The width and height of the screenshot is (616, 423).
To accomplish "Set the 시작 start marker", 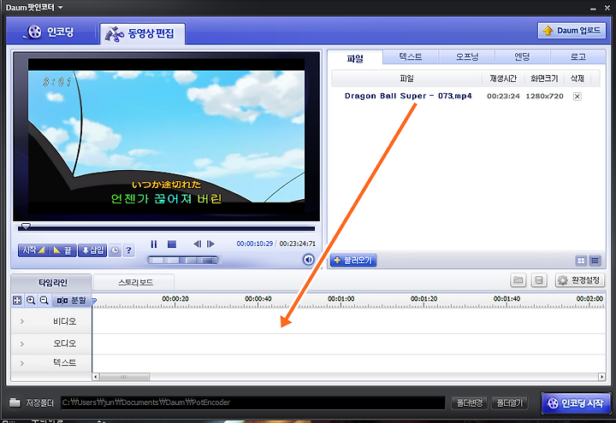I will click(x=33, y=250).
